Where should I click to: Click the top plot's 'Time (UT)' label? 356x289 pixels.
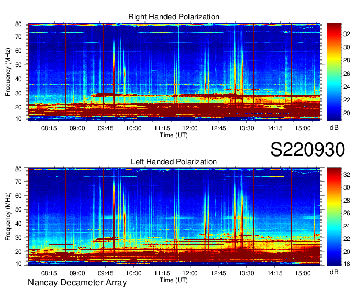click(174, 135)
